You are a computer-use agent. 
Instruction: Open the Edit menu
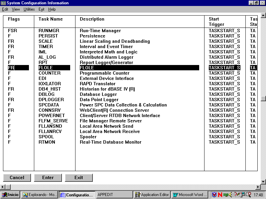point(5,9)
